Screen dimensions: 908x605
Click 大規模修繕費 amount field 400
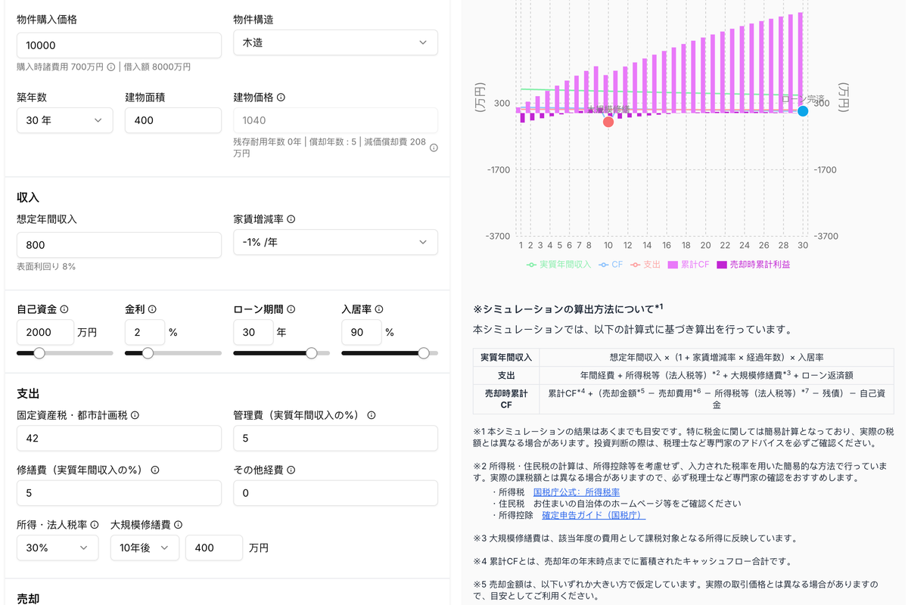click(214, 548)
